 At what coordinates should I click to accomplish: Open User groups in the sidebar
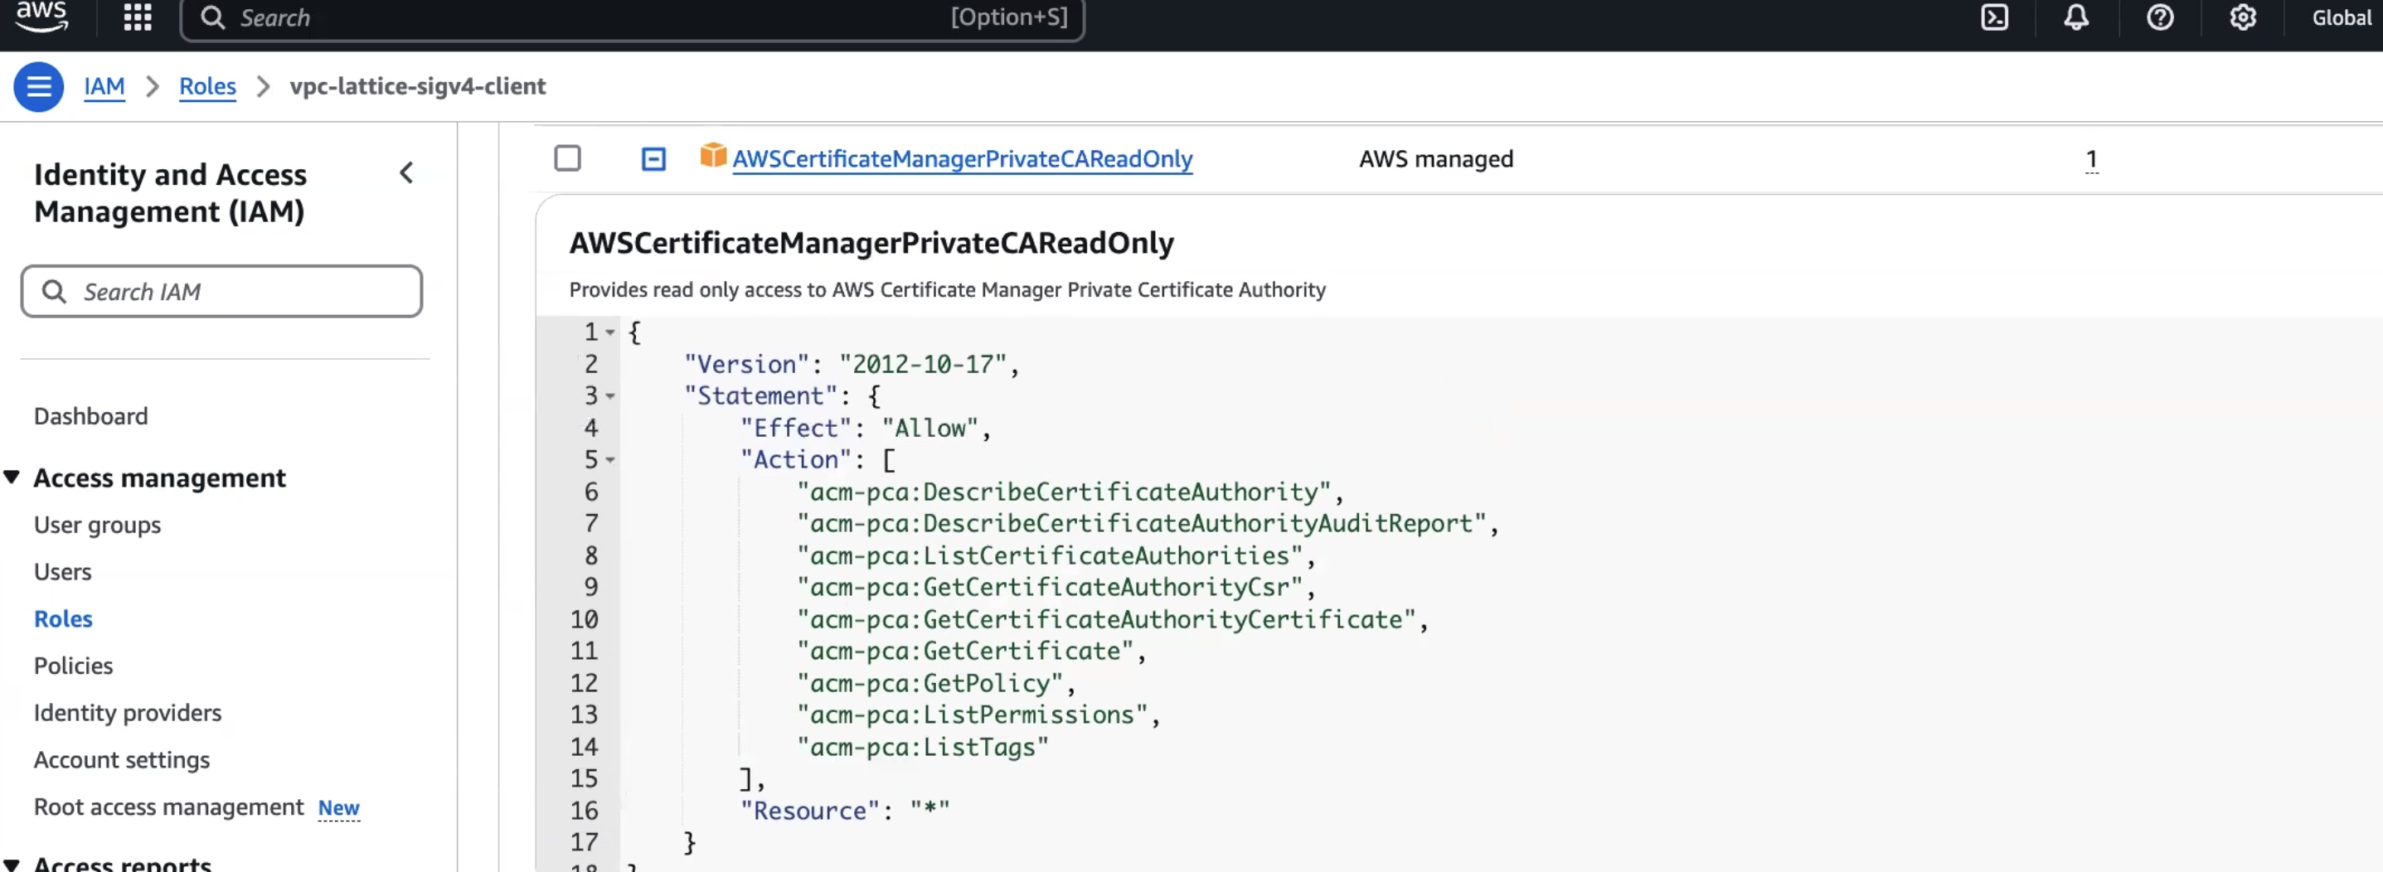pos(97,525)
